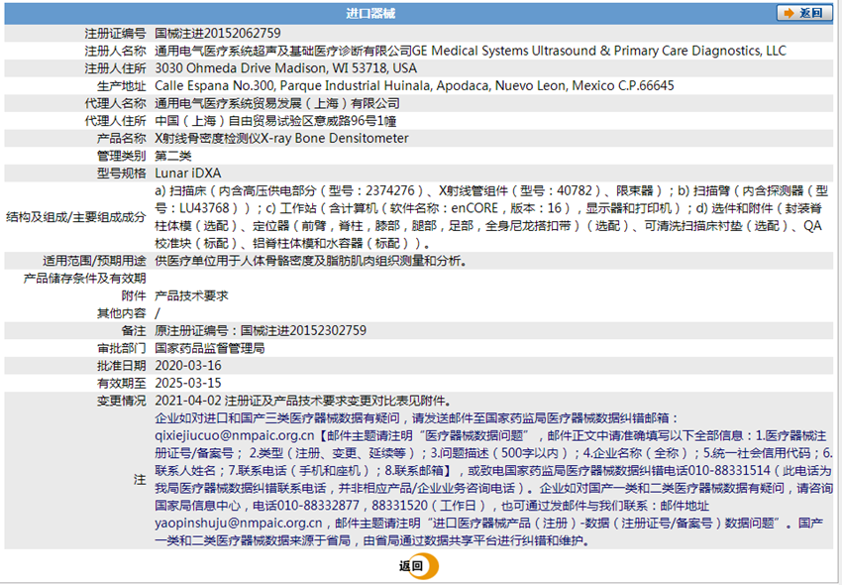Select approval department 国家药品监督管理局
The height and width of the screenshot is (585, 842).
pyautogui.click(x=209, y=348)
